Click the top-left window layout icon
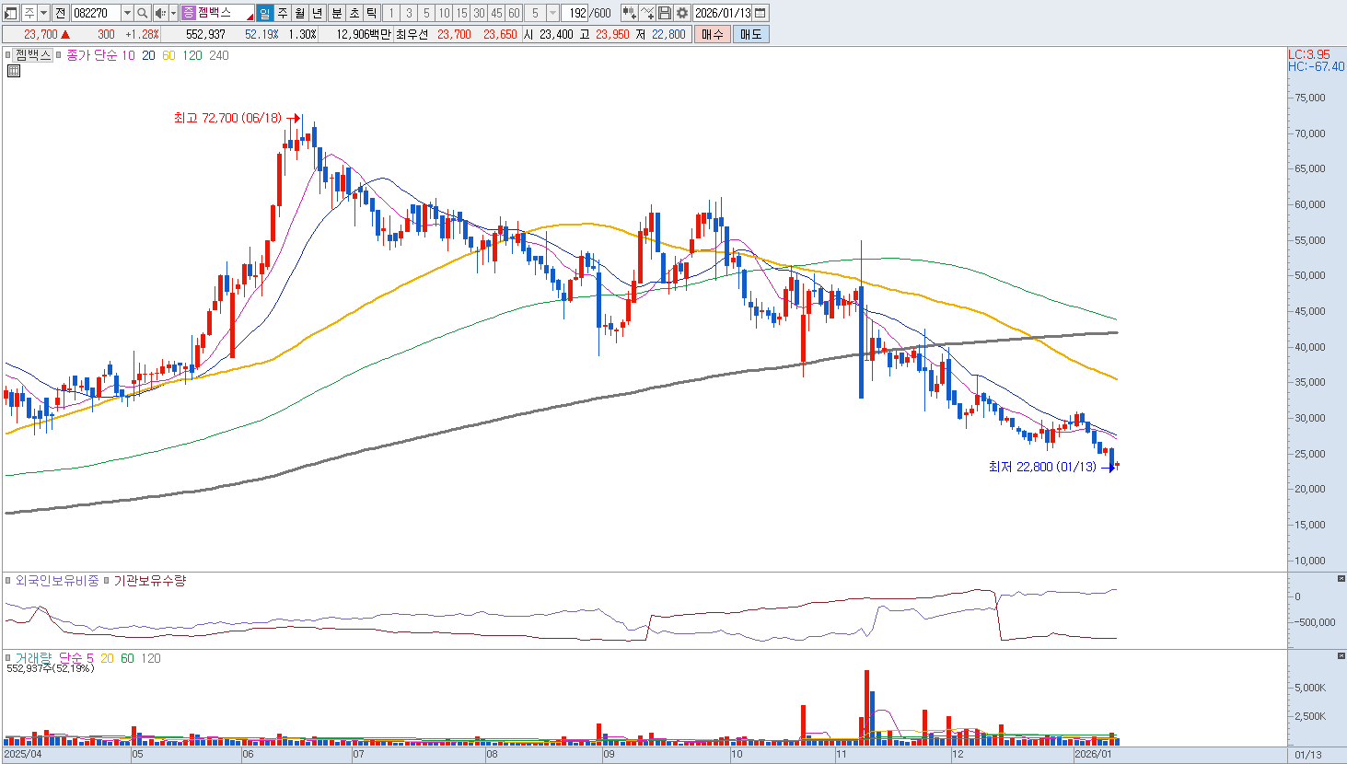1347x764 pixels. [x=11, y=13]
